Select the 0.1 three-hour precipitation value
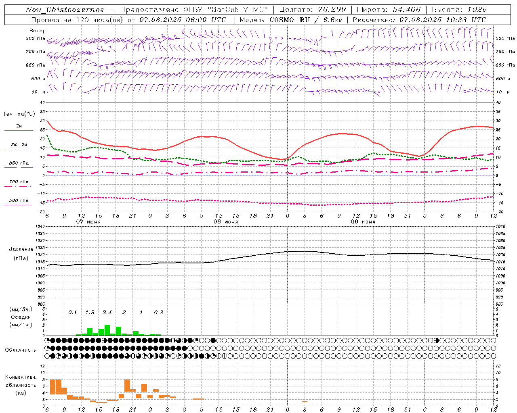Screen dimensions: 517x413 pyautogui.click(x=72, y=313)
